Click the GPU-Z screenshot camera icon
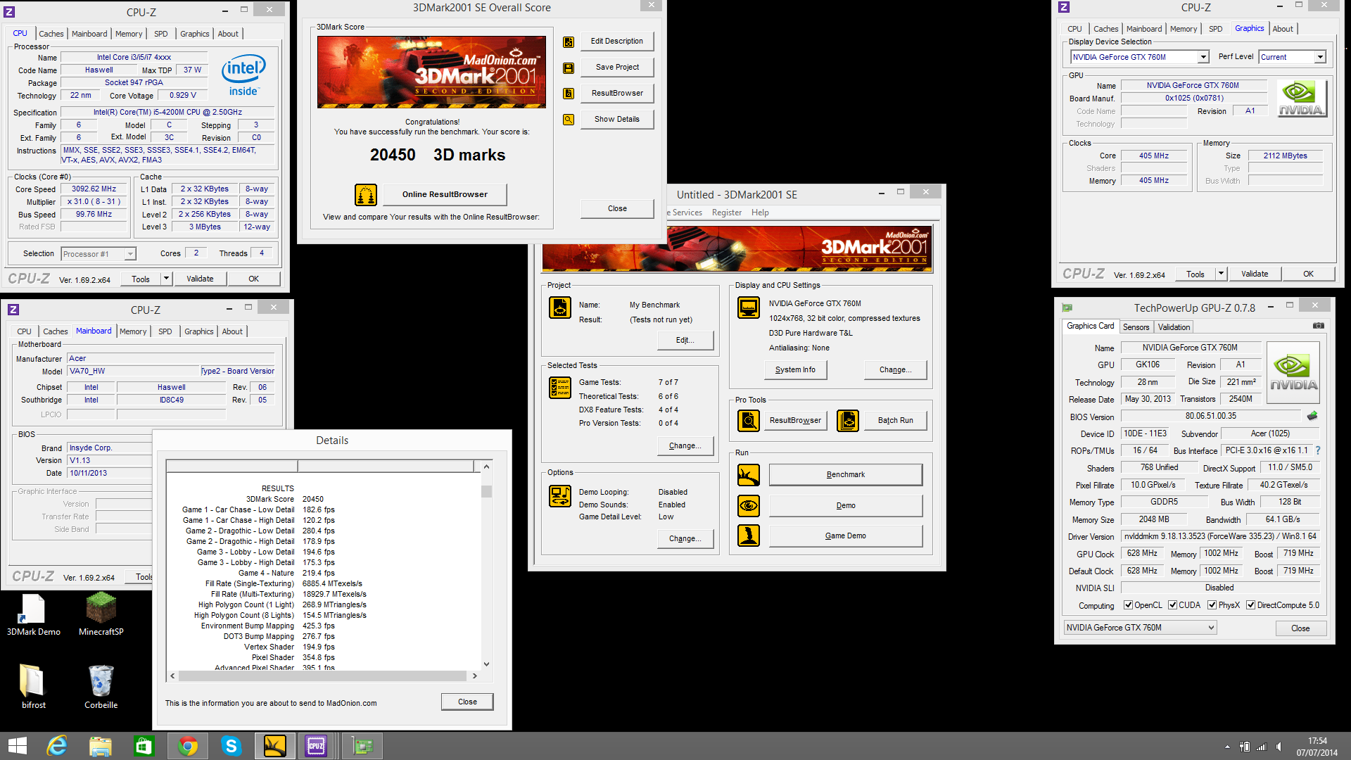1351x760 pixels. [x=1319, y=326]
